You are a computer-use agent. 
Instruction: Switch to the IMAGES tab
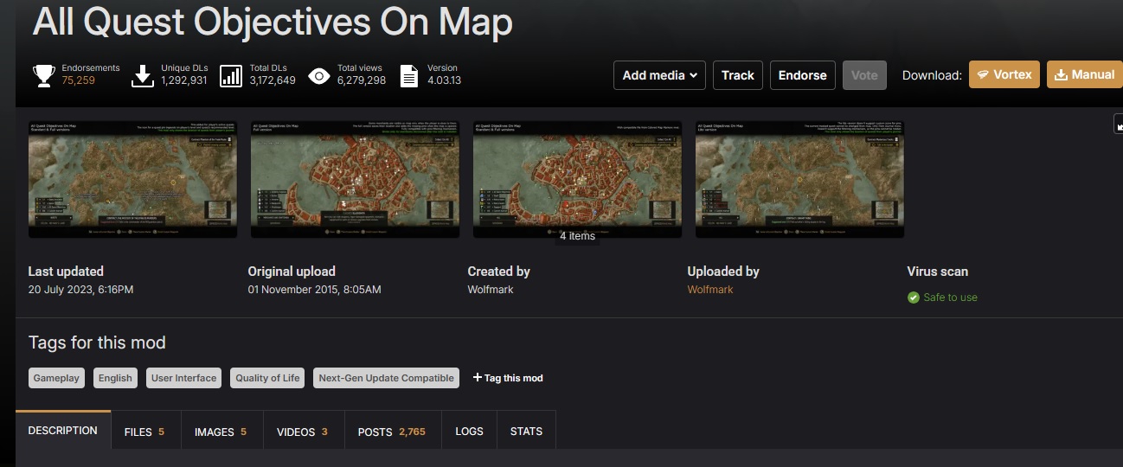(x=221, y=432)
